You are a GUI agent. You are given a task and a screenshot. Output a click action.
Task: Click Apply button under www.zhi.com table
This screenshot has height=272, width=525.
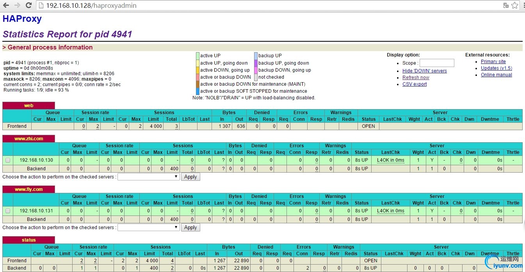click(190, 177)
